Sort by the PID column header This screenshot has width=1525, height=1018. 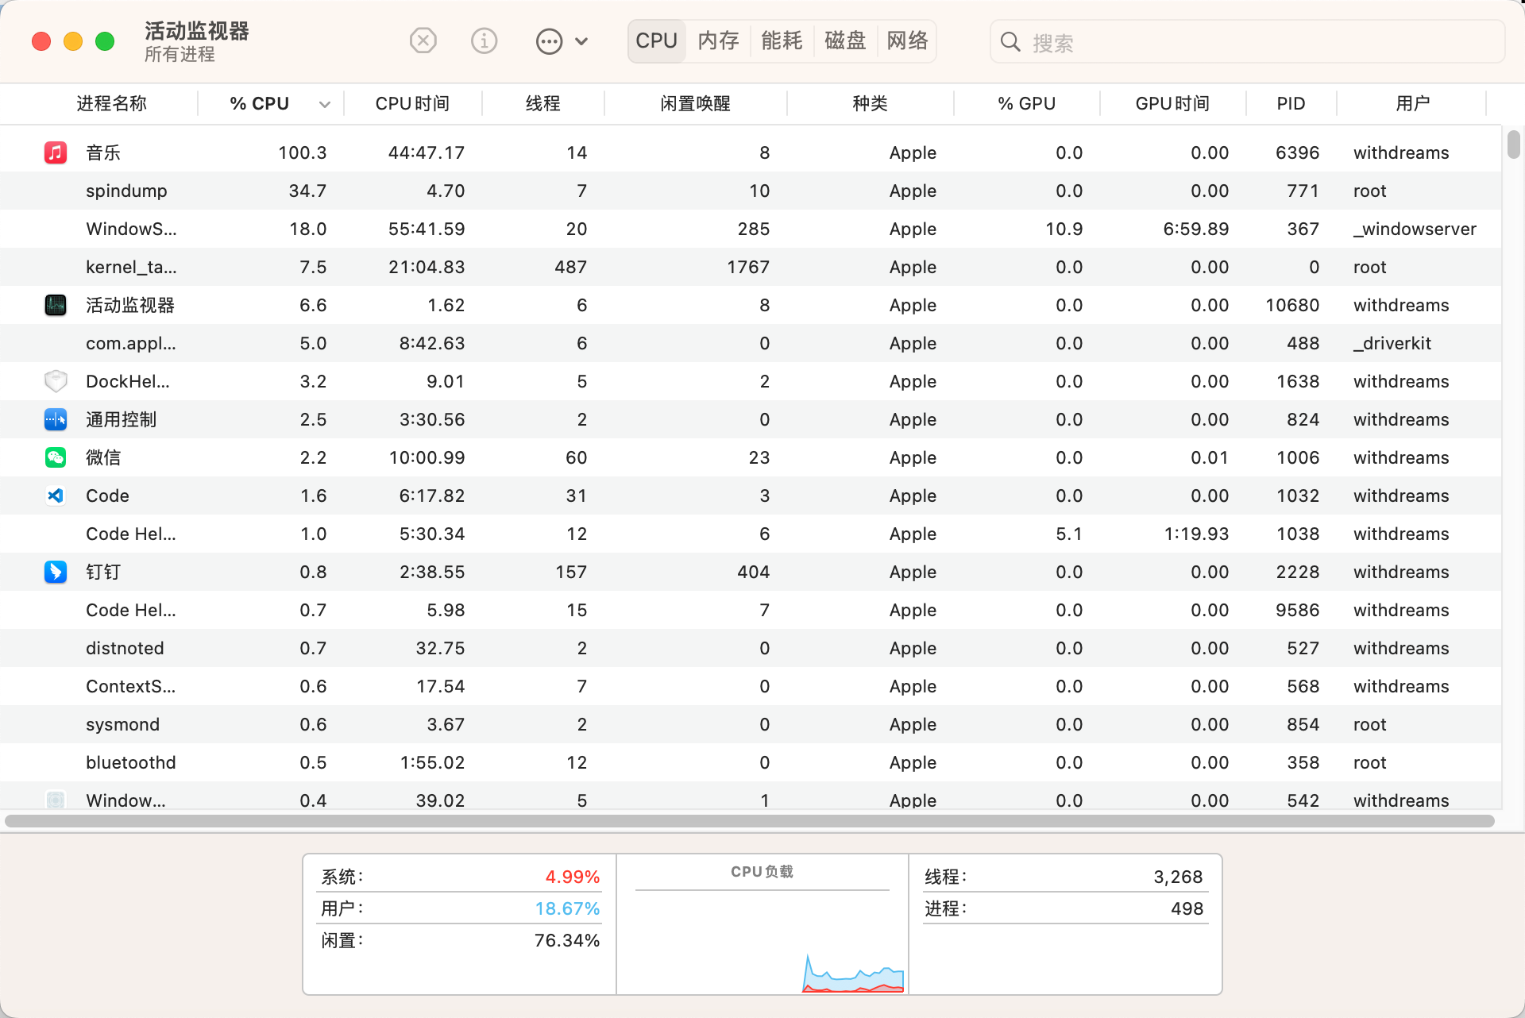pyautogui.click(x=1291, y=103)
